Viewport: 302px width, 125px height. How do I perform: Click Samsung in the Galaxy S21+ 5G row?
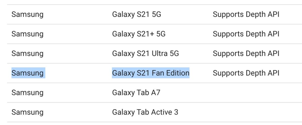point(27,34)
